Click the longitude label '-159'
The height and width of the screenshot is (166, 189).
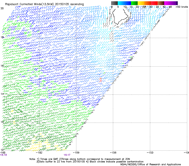(76, 152)
